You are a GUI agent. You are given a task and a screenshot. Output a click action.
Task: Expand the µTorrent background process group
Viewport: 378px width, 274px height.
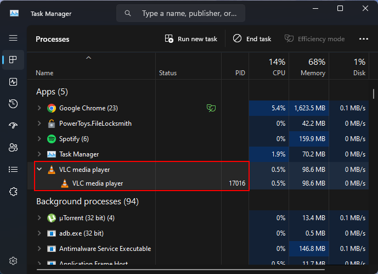click(39, 218)
